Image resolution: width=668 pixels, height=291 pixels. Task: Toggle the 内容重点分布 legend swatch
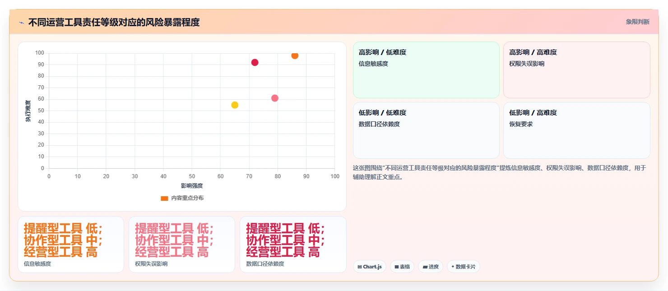(164, 198)
